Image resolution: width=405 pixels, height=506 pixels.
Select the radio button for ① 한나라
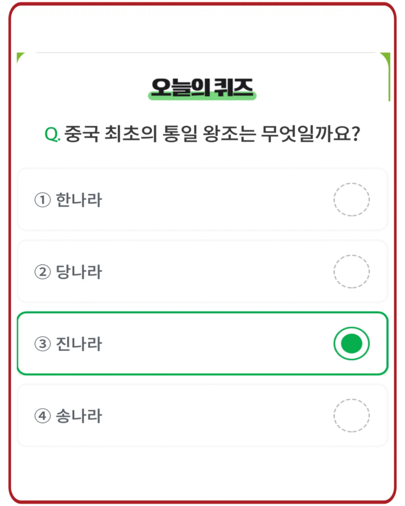[x=351, y=199]
